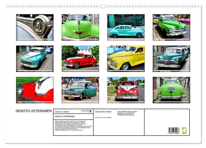Click DESOTO VETERANEN title inside the info box

point(65,116)
